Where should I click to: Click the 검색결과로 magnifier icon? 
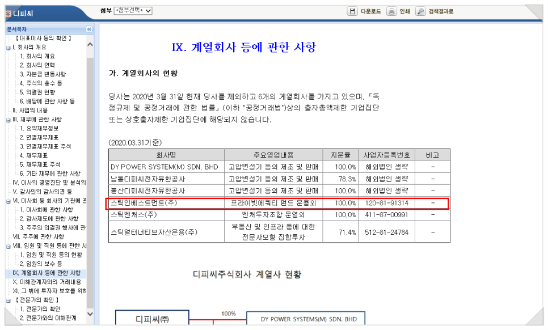[420, 11]
